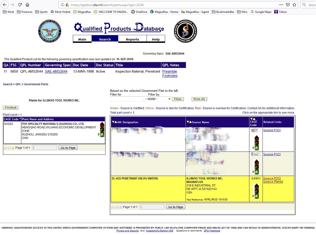Click the Finished button
The image size is (316, 235).
(10, 107)
